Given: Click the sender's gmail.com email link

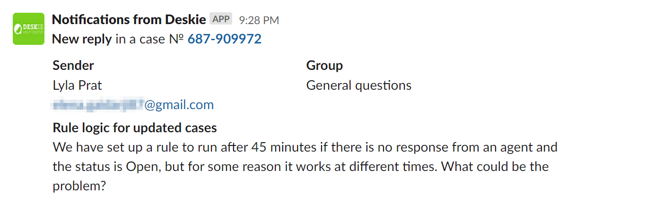Looking at the screenshot, I should (179, 104).
